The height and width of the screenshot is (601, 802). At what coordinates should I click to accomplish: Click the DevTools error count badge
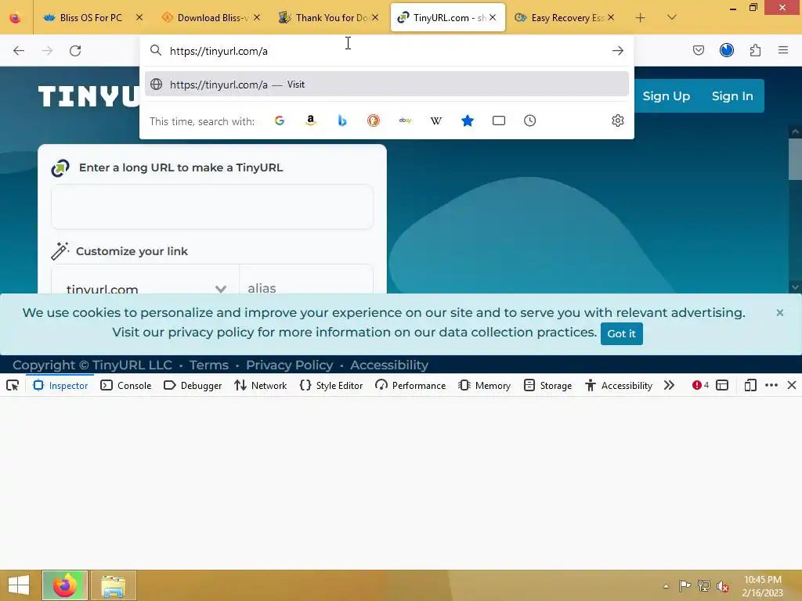click(700, 385)
